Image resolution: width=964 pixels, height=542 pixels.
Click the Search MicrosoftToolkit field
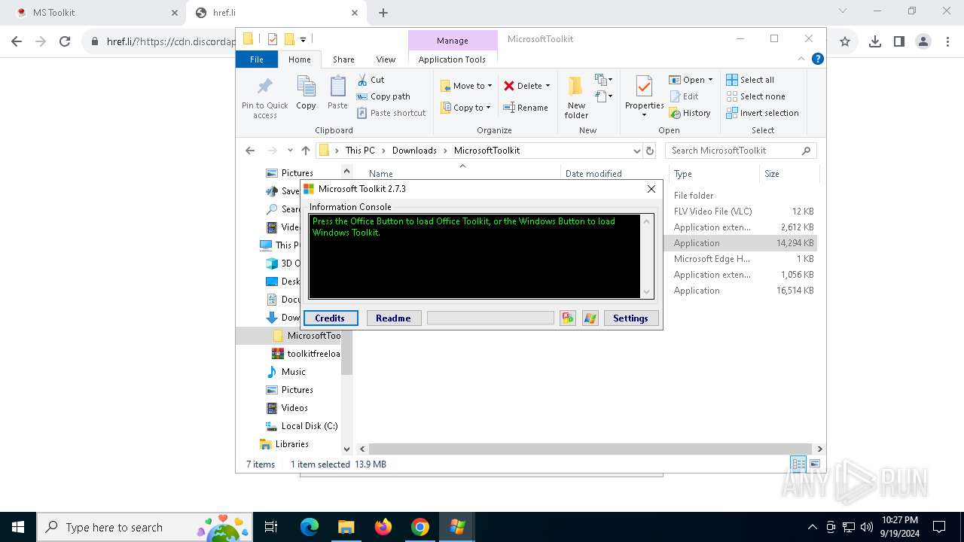pyautogui.click(x=741, y=151)
